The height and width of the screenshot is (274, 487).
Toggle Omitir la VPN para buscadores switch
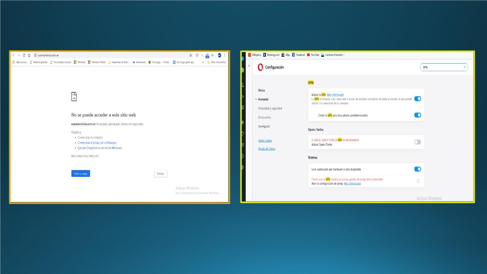pos(417,115)
